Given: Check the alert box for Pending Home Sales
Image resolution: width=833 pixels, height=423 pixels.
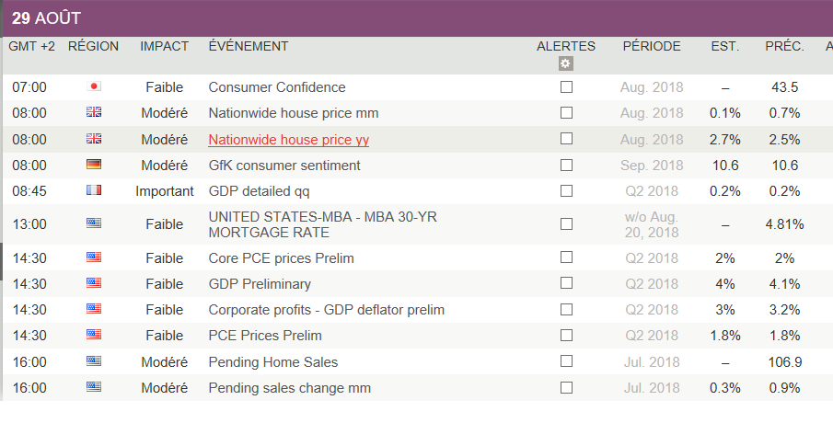Looking at the screenshot, I should click(566, 361).
